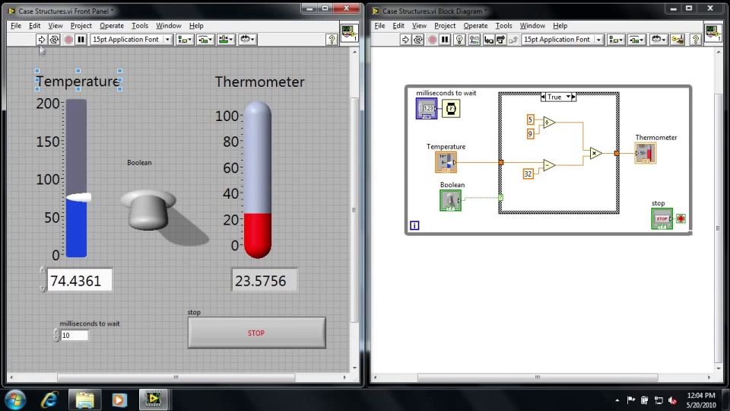Screen dimensions: 730x411
Task: Select the Divide function node
Action: (x=549, y=123)
